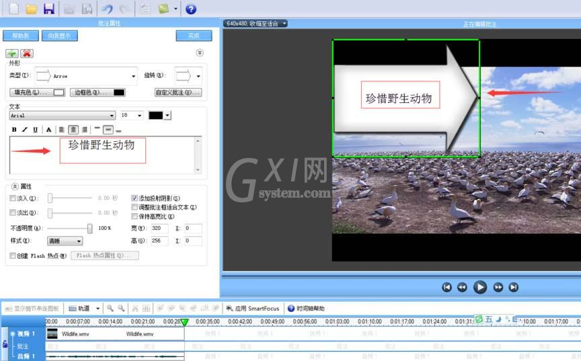Set vertical text alignment to middle
Screen dimensions: 581x361
(x=108, y=130)
